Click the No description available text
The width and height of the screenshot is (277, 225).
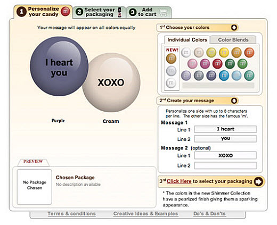click(x=78, y=185)
